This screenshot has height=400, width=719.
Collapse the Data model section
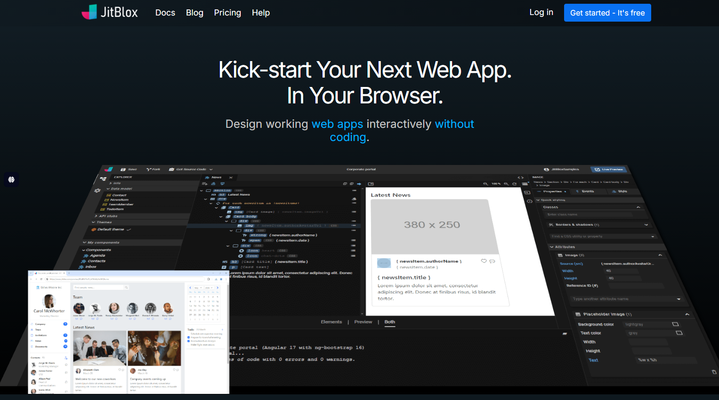click(119, 188)
